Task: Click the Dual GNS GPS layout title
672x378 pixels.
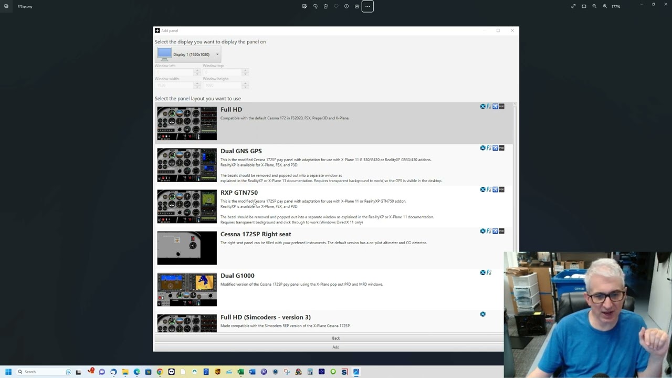Action: tap(241, 151)
